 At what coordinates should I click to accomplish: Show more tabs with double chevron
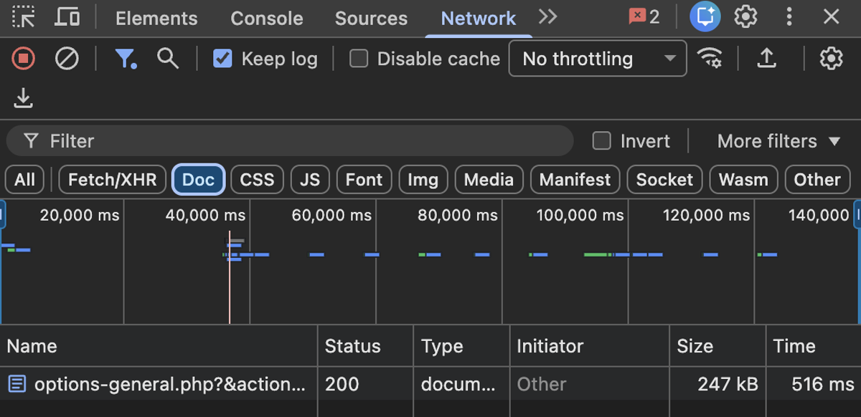pos(547,17)
